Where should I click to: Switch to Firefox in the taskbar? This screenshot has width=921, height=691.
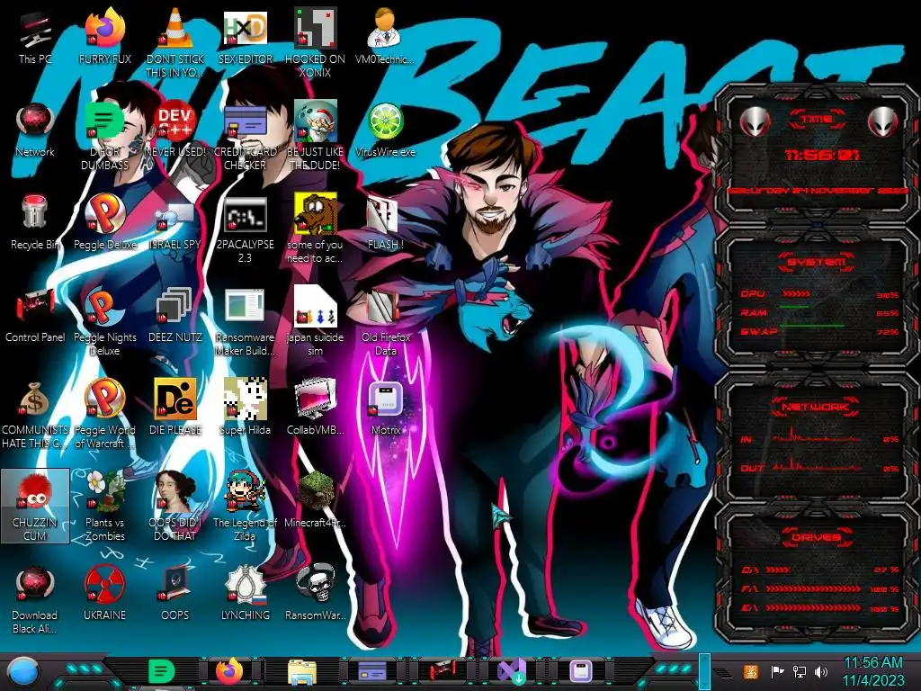tap(229, 671)
